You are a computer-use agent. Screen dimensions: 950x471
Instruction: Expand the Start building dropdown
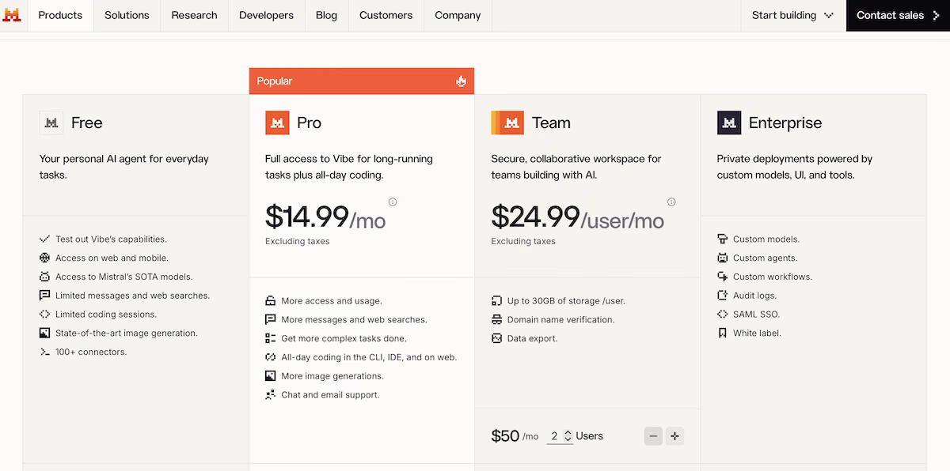tap(793, 16)
